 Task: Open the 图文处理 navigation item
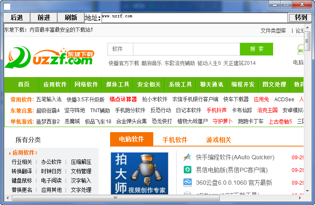274,84
